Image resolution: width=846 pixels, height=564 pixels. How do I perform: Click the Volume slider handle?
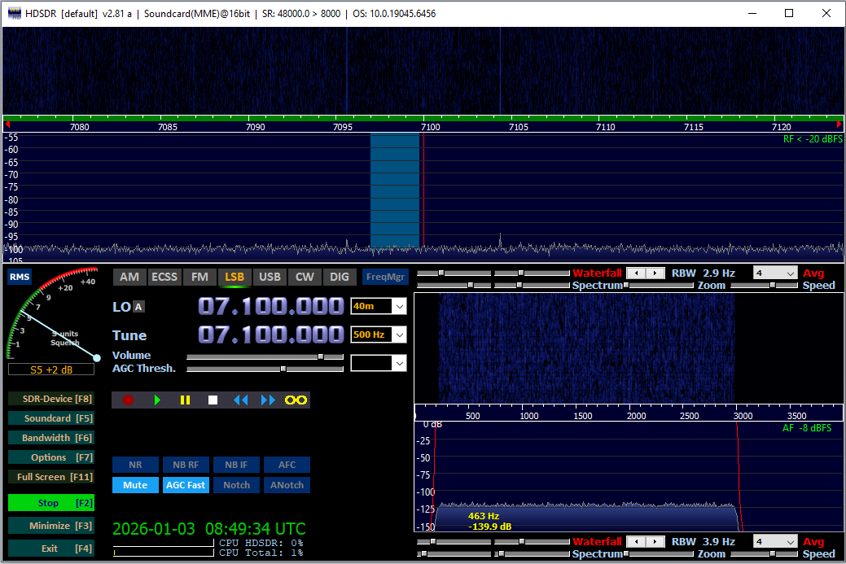point(320,356)
